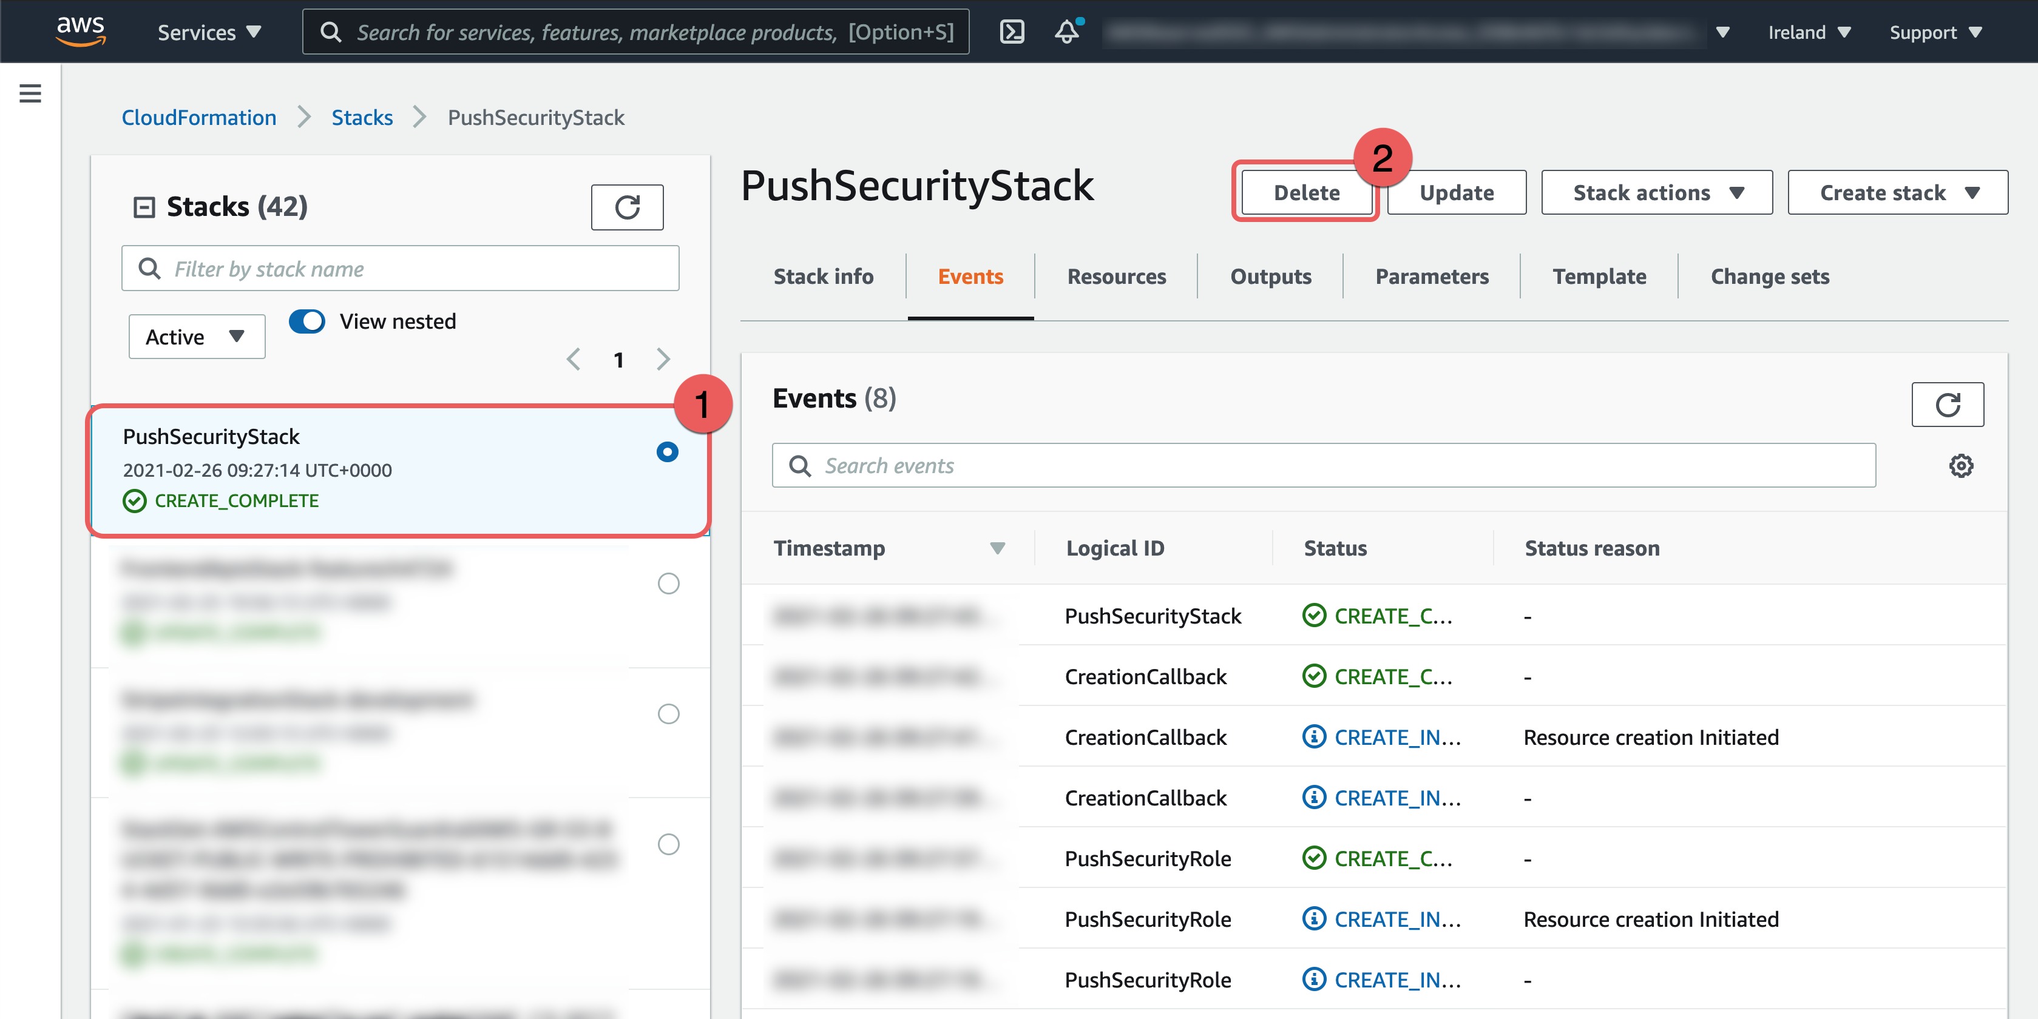Sort by the Timestamp column arrow

tap(997, 548)
